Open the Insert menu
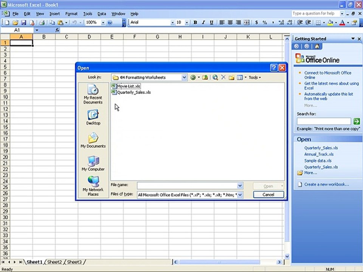Image resolution: width=363 pixels, height=272 pixels. (x=54, y=14)
